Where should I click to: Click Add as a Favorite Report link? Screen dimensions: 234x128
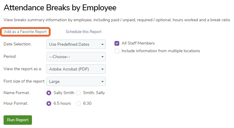[25, 32]
